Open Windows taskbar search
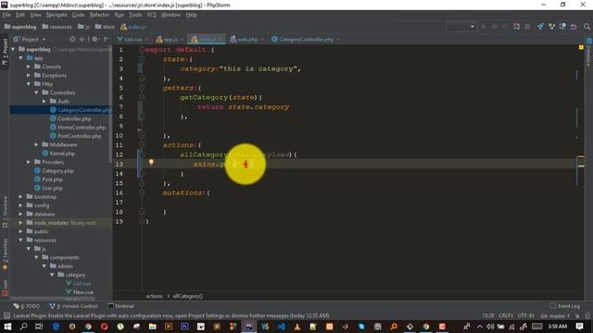The image size is (593, 333). point(23,327)
